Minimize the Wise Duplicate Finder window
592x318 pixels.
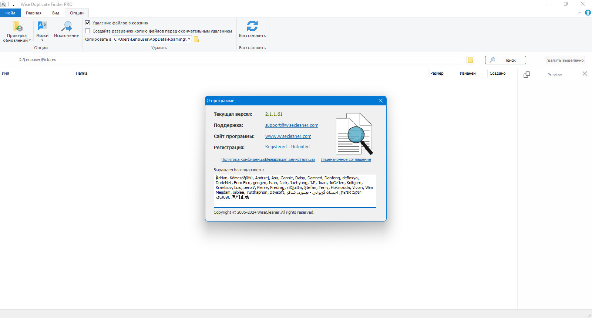pyautogui.click(x=549, y=4)
